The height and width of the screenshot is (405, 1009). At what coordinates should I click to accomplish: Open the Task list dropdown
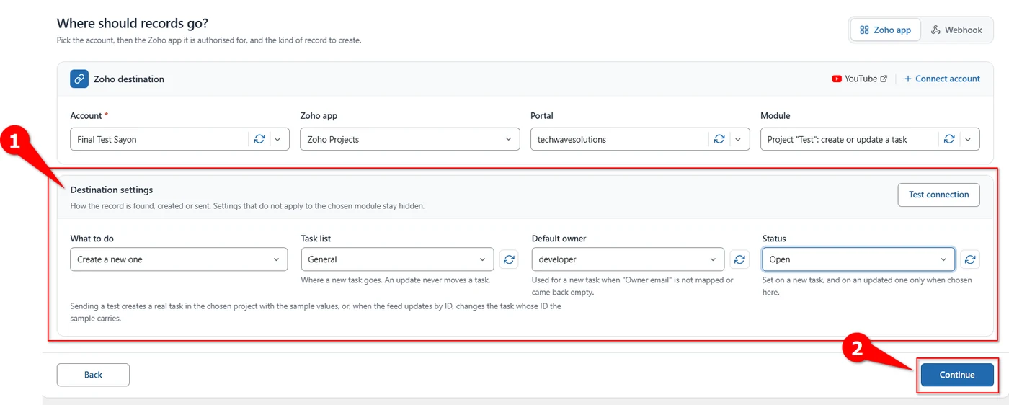[397, 259]
